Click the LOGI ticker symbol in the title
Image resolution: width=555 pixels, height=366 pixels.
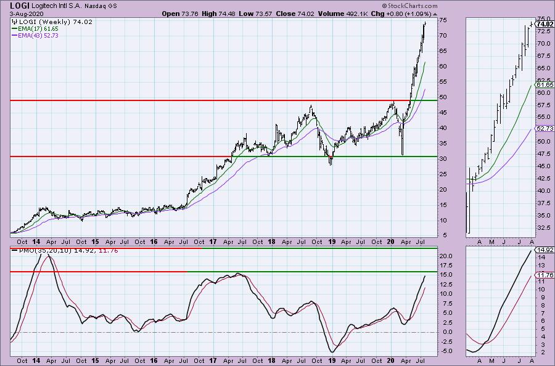pyautogui.click(x=20, y=6)
